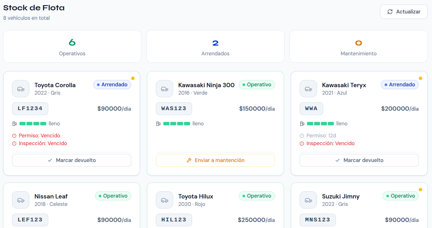
Task: Mark the Toyota Corolla as devuelto
Action: tap(71, 160)
